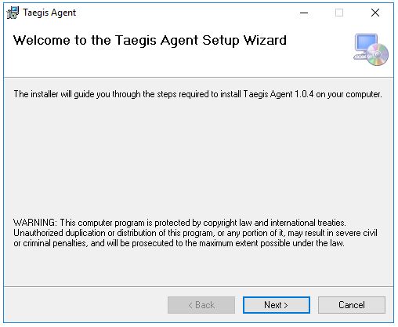398x327 pixels.
Task: Click the left chevron on the Back button
Action: (190, 305)
